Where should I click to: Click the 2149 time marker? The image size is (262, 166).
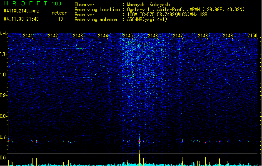click(x=228, y=36)
